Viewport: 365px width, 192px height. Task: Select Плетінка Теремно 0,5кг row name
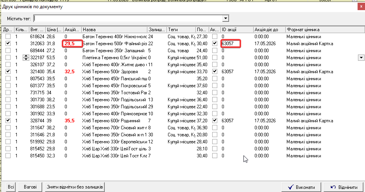tap(115, 58)
